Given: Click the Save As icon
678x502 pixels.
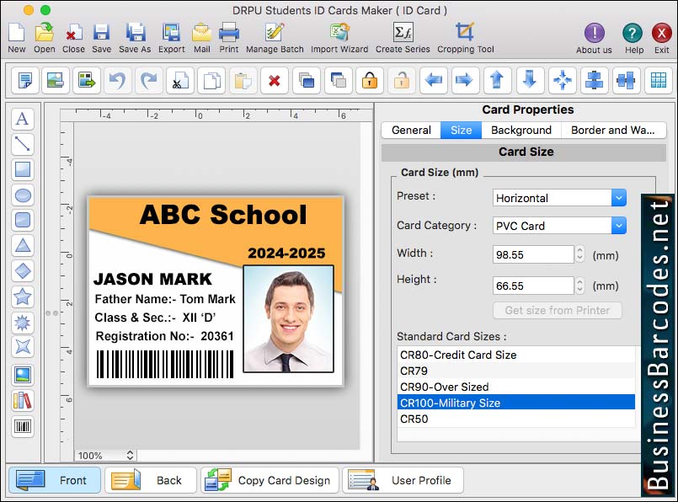Looking at the screenshot, I should click(136, 33).
